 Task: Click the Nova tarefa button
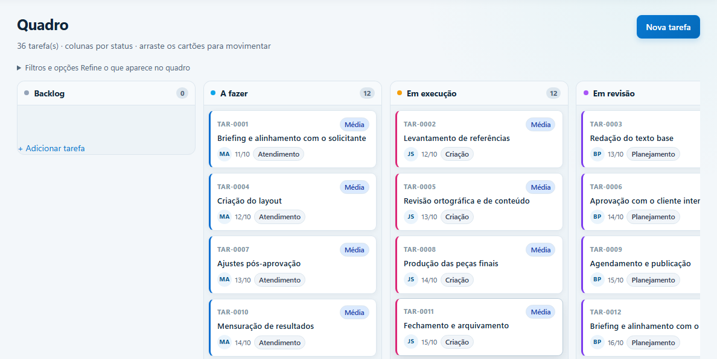coord(668,27)
